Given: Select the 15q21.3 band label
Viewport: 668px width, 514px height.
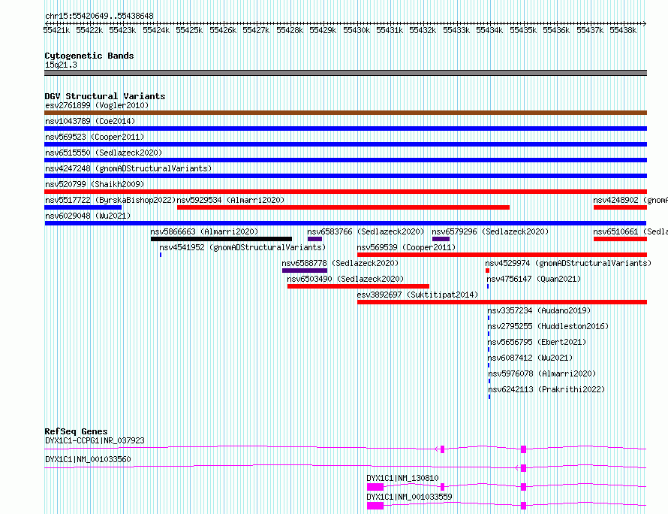Looking at the screenshot, I should pos(61,65).
